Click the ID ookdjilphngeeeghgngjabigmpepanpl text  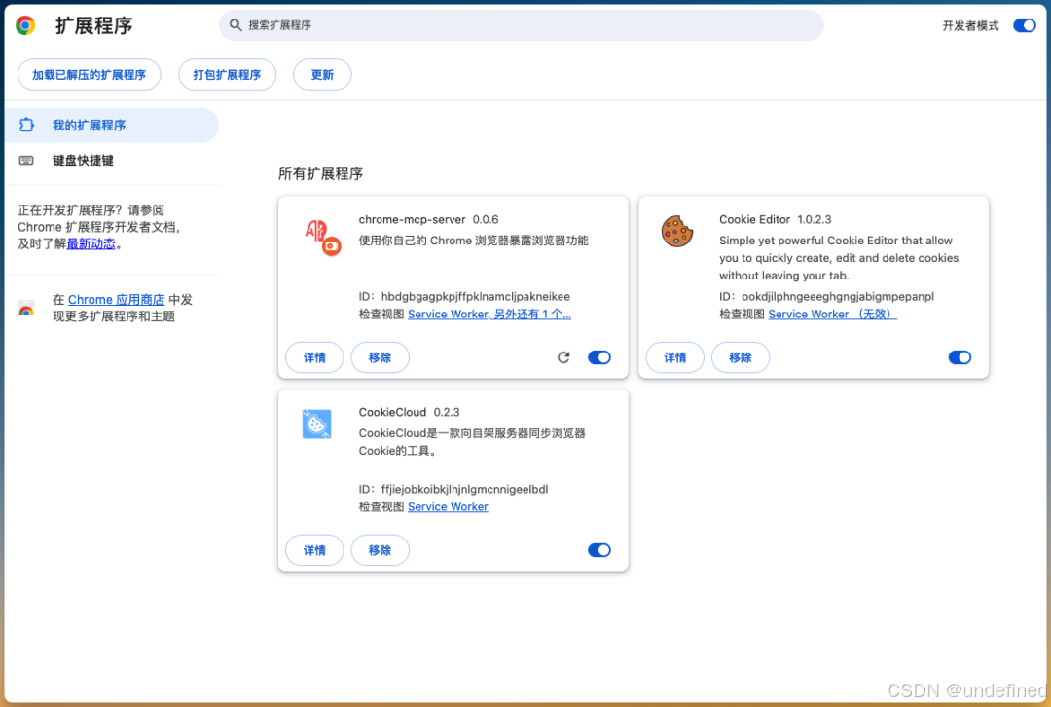(826, 296)
